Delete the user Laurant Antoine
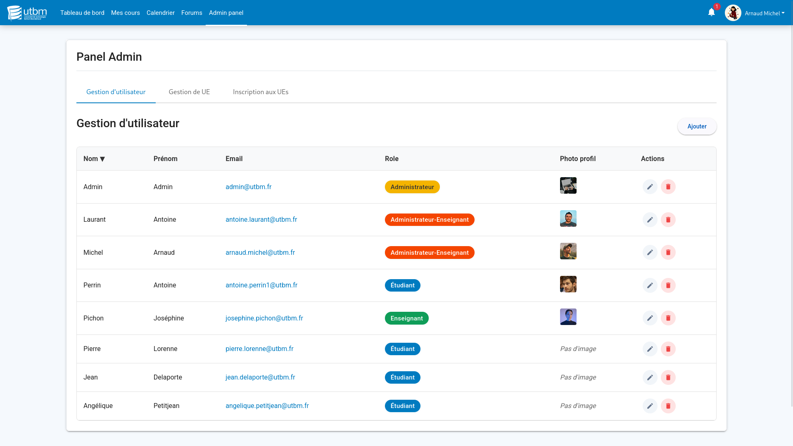 668,220
